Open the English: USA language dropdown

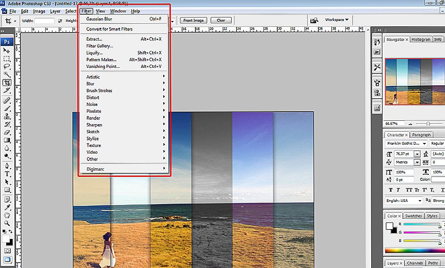[x=404, y=201]
